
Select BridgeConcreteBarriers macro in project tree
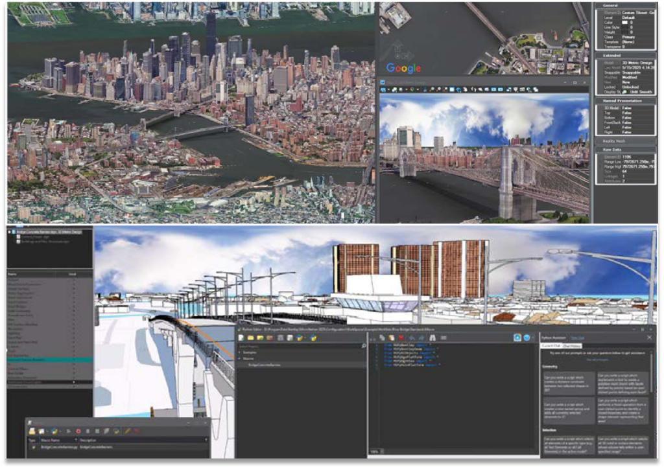pyautogui.click(x=265, y=365)
